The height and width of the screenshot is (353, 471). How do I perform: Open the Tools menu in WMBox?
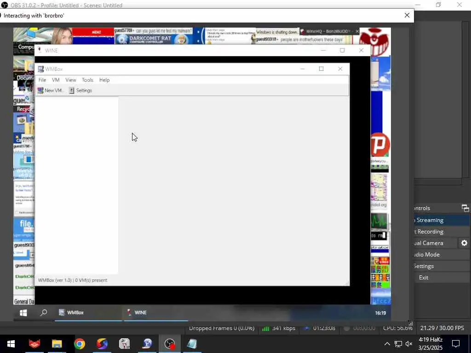(87, 80)
